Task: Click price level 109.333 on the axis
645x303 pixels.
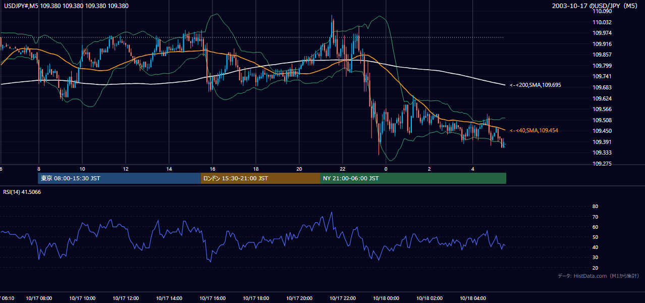Action: click(x=603, y=153)
